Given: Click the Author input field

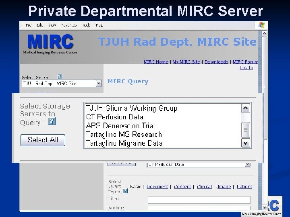Looking at the screenshot, I should click(199, 208).
